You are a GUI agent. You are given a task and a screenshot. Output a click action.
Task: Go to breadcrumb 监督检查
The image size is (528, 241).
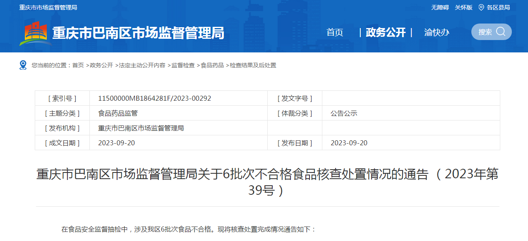tap(183, 65)
